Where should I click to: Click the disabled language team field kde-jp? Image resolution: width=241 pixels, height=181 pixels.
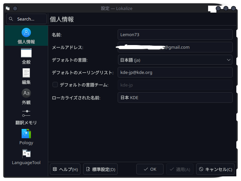175,85
